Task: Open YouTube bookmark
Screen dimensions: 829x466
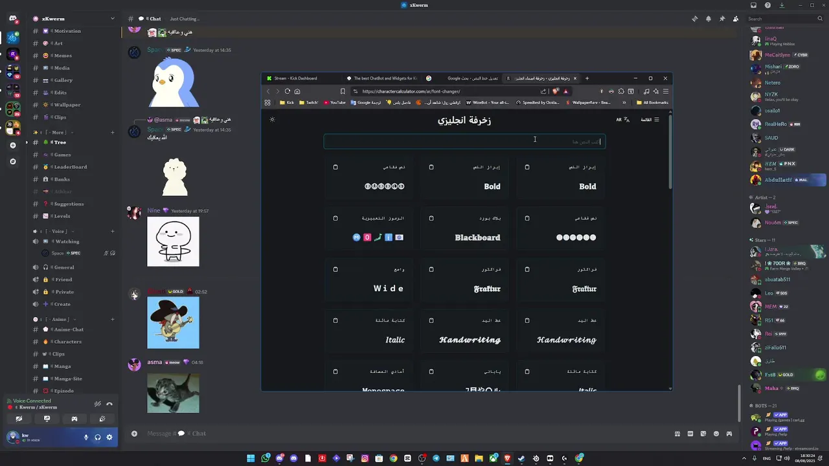Action: [334, 102]
